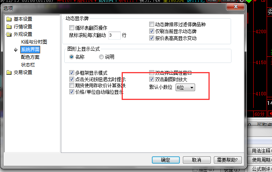Open the 基本设置 folder icon
The height and width of the screenshot is (172, 272).
coord(9,19)
